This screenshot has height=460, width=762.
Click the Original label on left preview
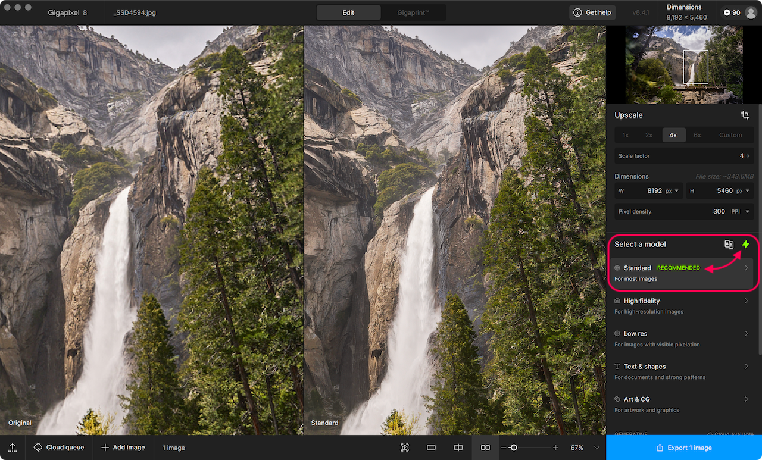[20, 423]
